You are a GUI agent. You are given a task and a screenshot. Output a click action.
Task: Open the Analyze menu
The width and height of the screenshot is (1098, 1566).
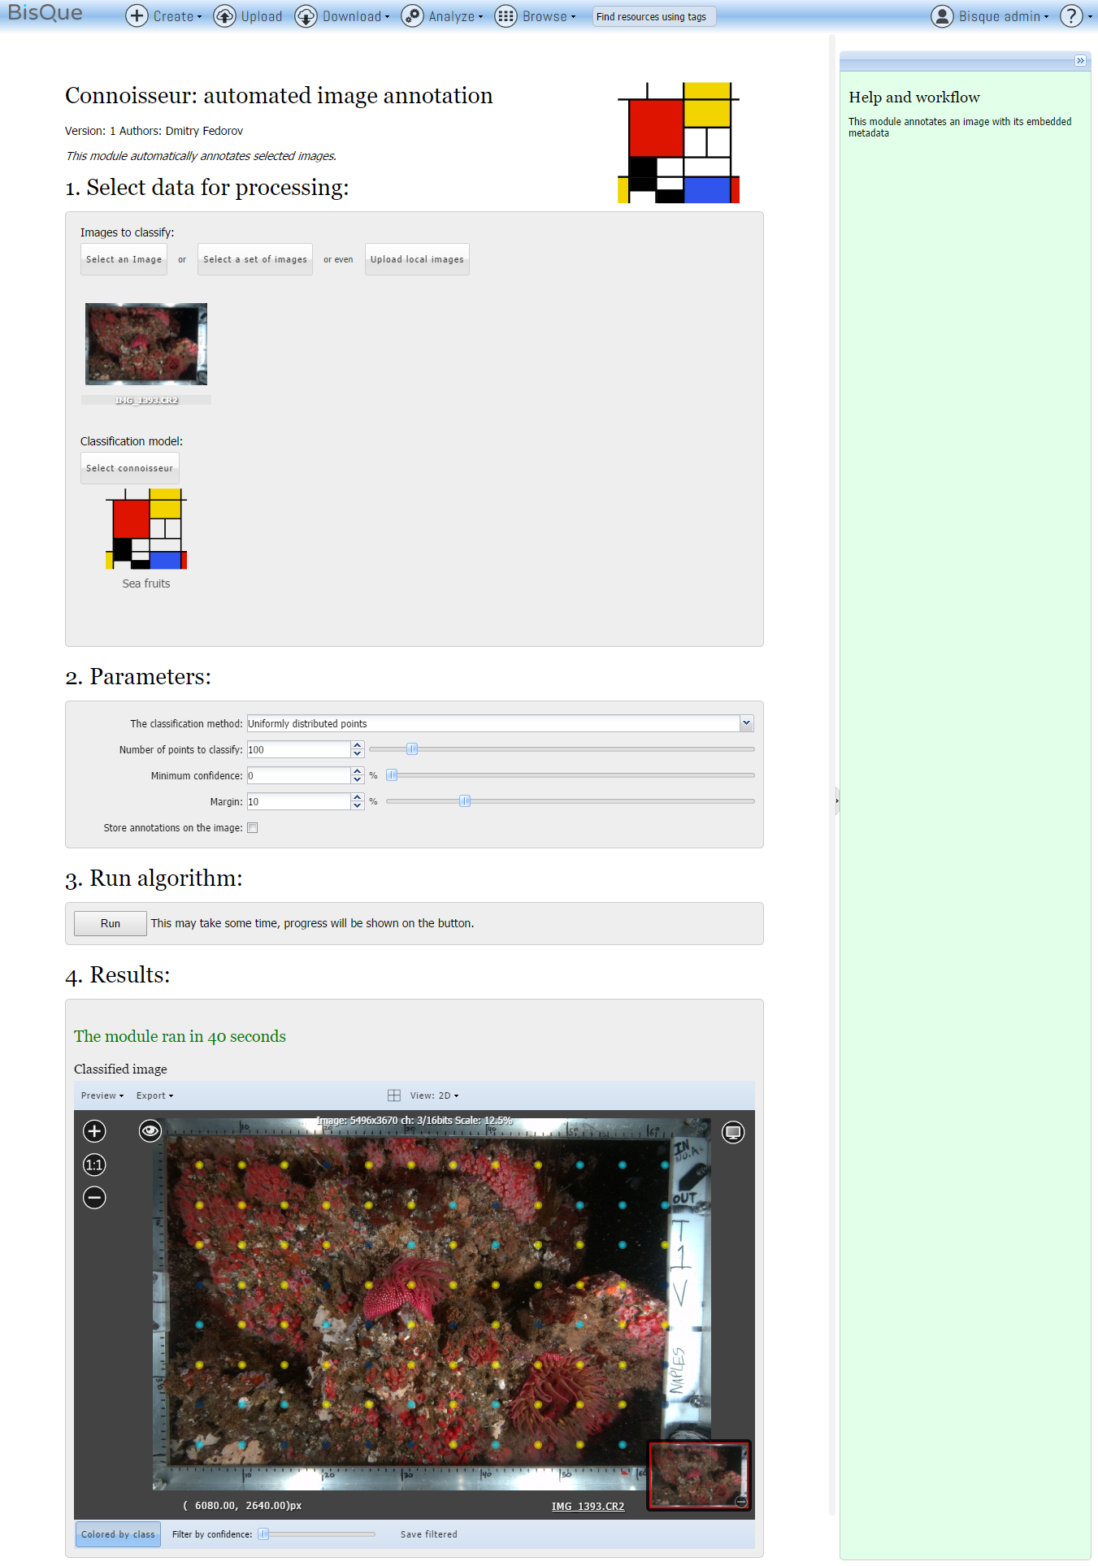tap(442, 16)
